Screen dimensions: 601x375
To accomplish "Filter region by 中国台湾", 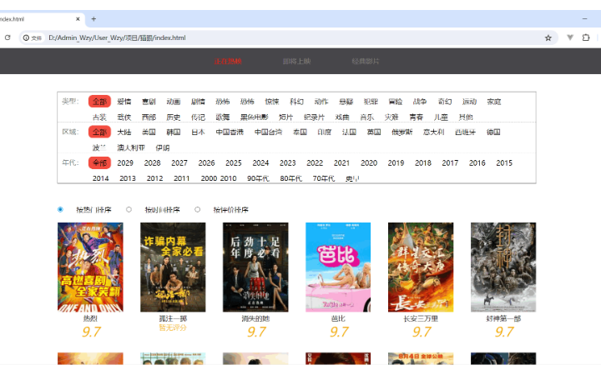I will 268,132.
